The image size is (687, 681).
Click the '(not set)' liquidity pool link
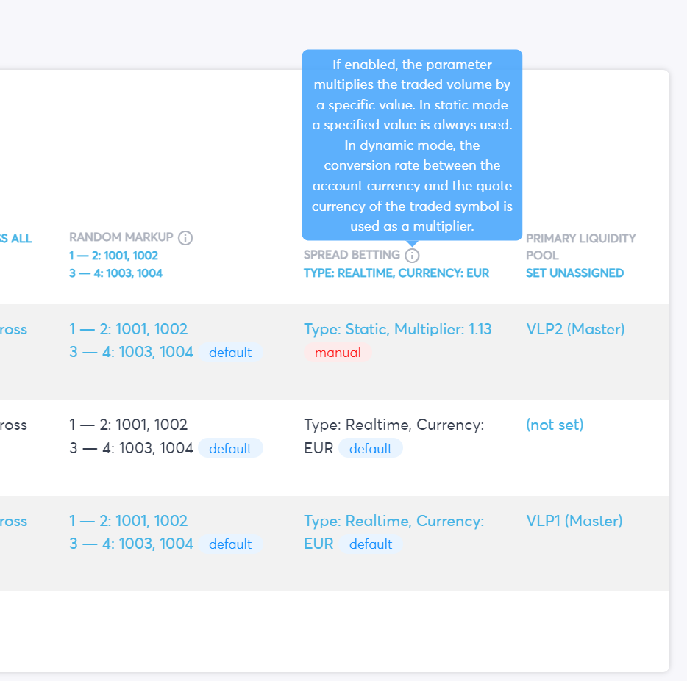(x=555, y=425)
